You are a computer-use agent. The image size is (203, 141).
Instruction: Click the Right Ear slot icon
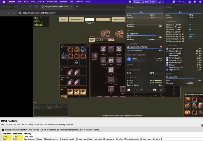95,55
